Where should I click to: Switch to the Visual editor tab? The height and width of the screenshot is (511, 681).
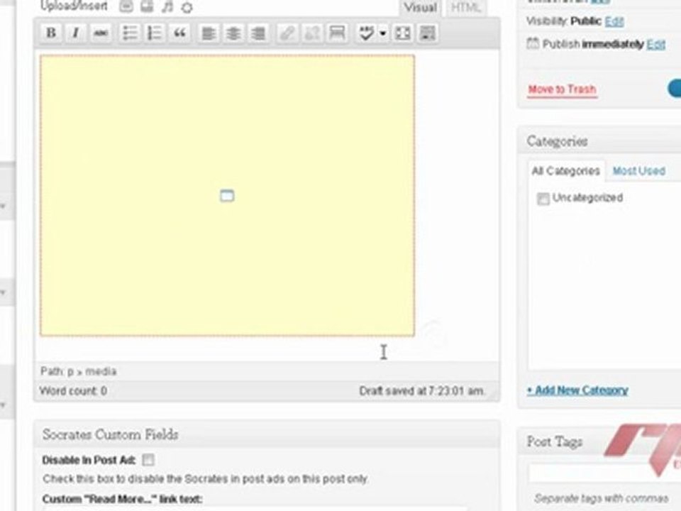click(x=420, y=8)
